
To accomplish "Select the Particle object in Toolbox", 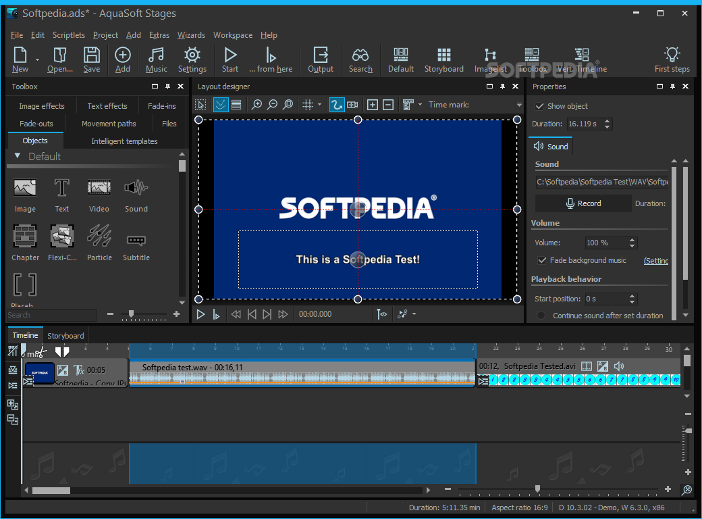I will click(99, 236).
